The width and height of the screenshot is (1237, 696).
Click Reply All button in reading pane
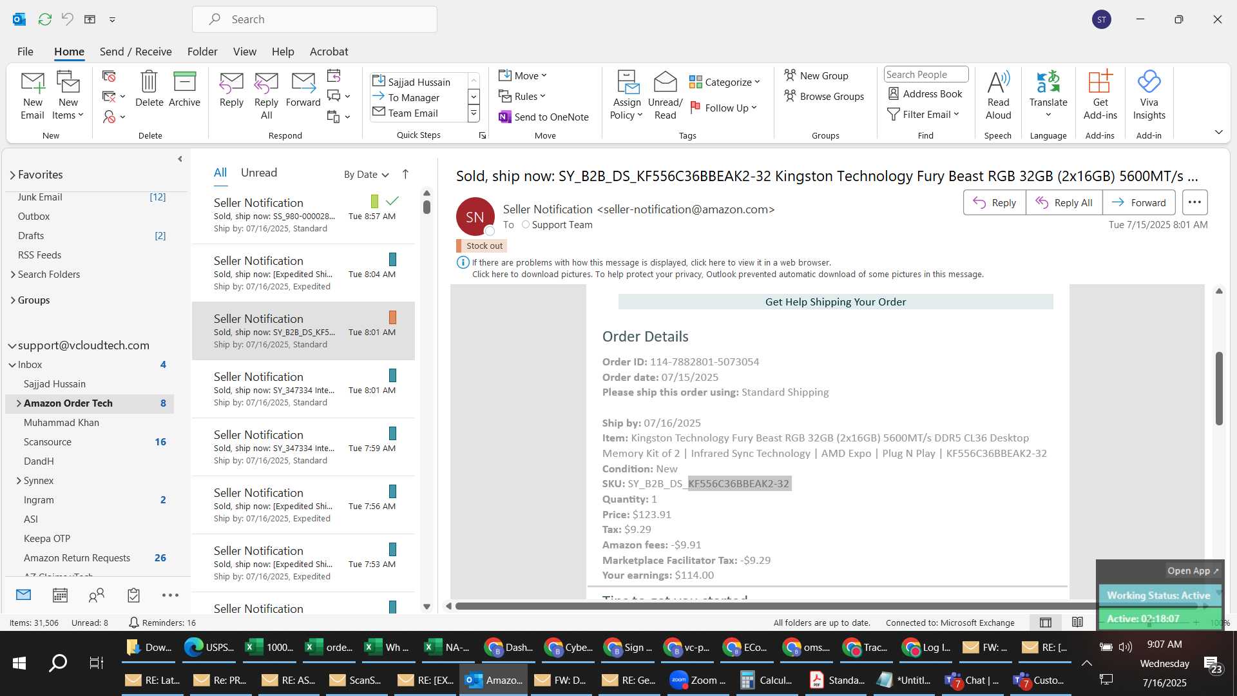[x=1064, y=202]
